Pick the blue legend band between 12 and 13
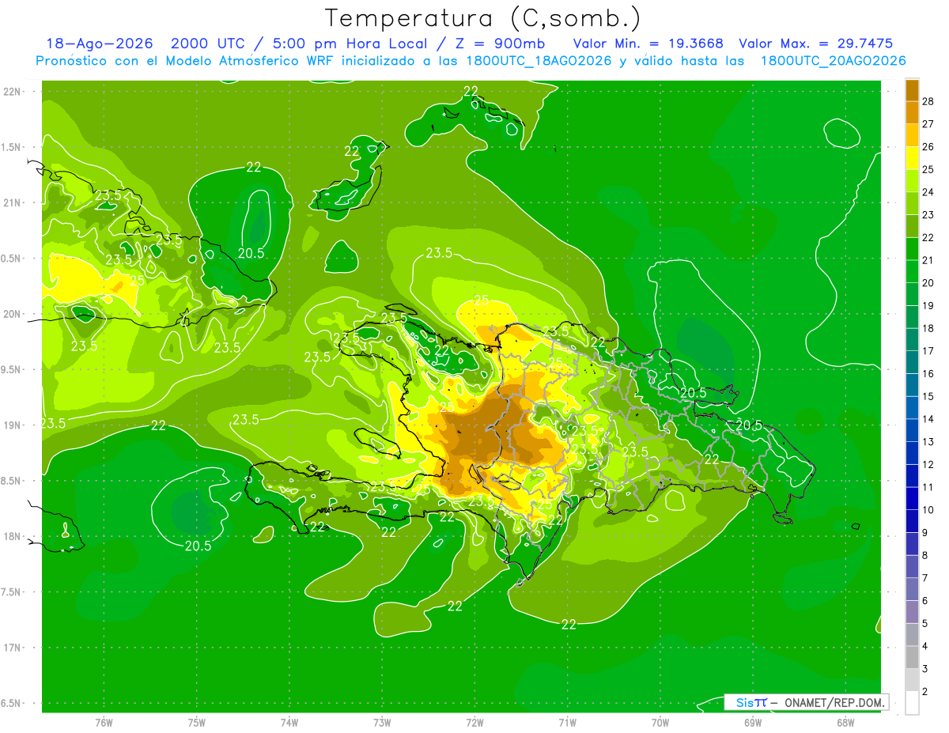Screen dimensions: 949x733 coord(912,453)
